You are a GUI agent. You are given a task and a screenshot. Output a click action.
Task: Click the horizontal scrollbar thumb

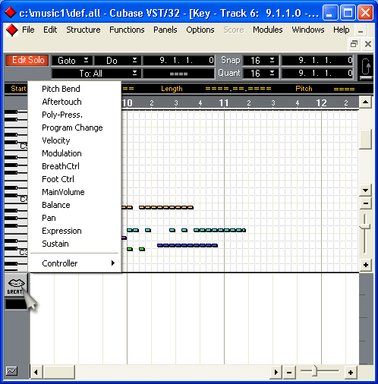(x=59, y=372)
